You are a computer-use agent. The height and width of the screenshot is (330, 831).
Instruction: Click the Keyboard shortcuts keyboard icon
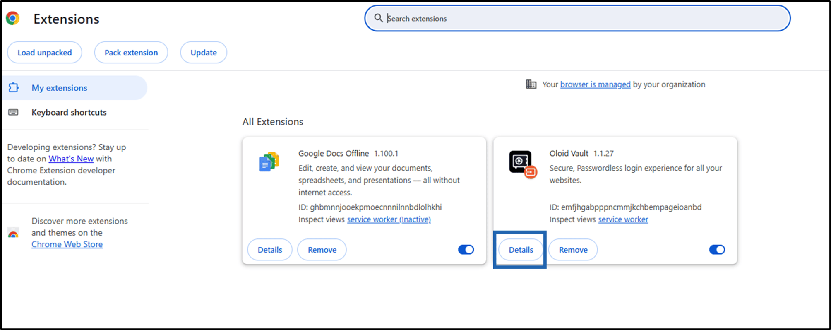click(x=14, y=112)
